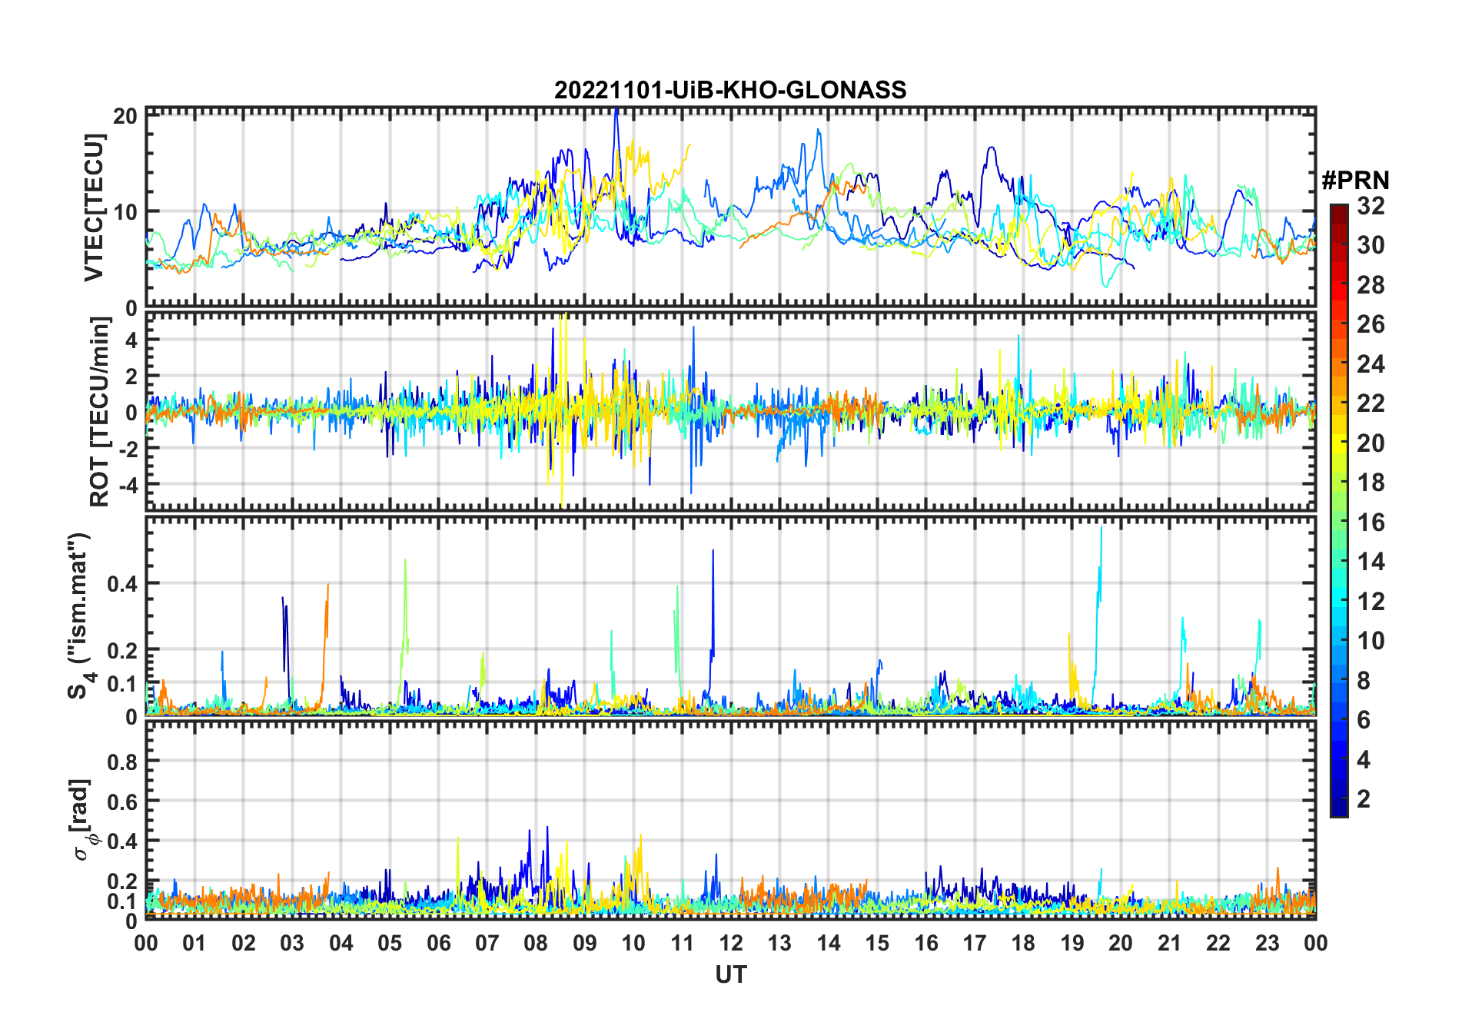Click colorbar tick label 2

click(1364, 799)
